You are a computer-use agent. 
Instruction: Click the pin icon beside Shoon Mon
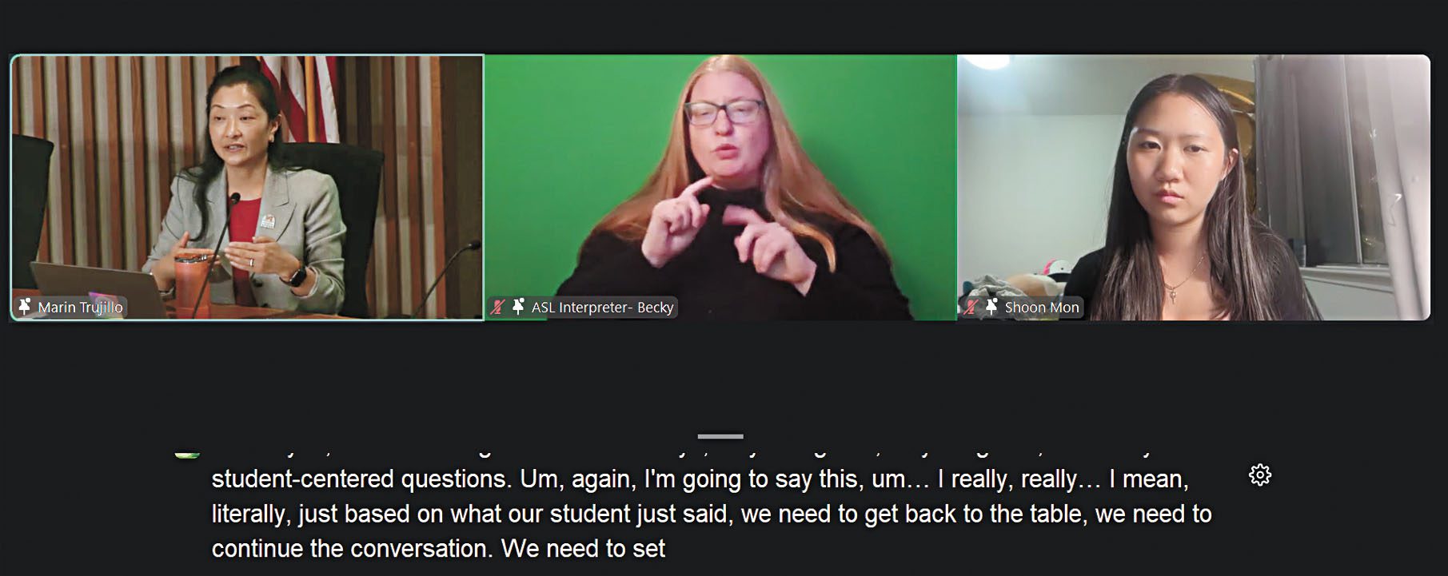coord(991,307)
